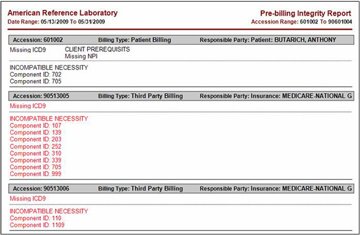This screenshot has width=360, height=235.
Task: Click the Date Range line in header
Action: point(56,22)
